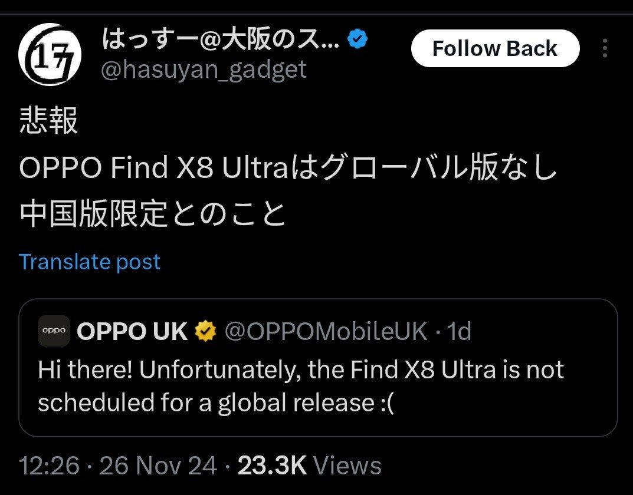Viewport: 633px width, 495px height.
Task: Click the empty area beside the 1d timestamp in the quote card
Action: (543, 332)
